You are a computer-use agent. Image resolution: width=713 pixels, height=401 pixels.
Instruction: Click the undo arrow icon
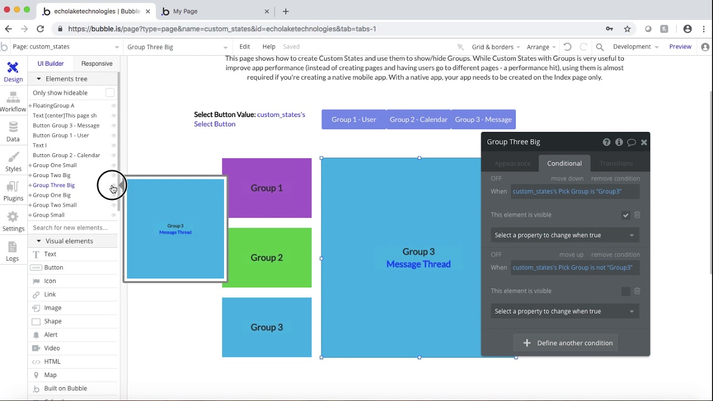tap(568, 47)
